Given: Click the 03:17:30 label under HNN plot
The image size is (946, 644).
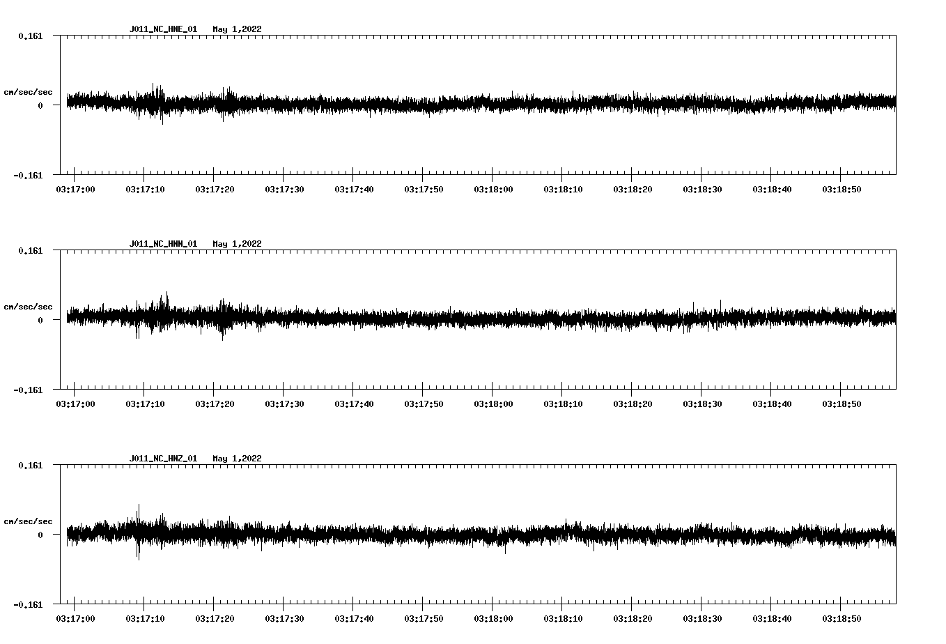Looking at the screenshot, I should pos(284,404).
